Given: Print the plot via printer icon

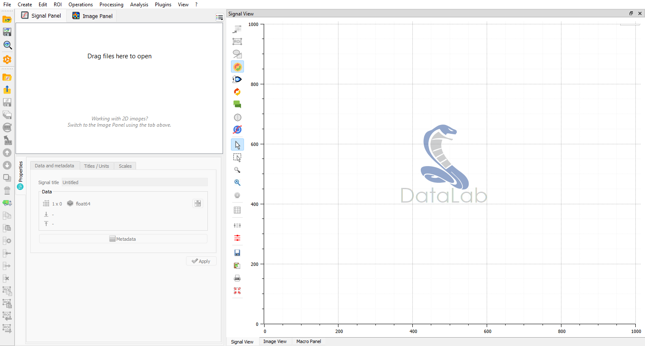Looking at the screenshot, I should 237,278.
